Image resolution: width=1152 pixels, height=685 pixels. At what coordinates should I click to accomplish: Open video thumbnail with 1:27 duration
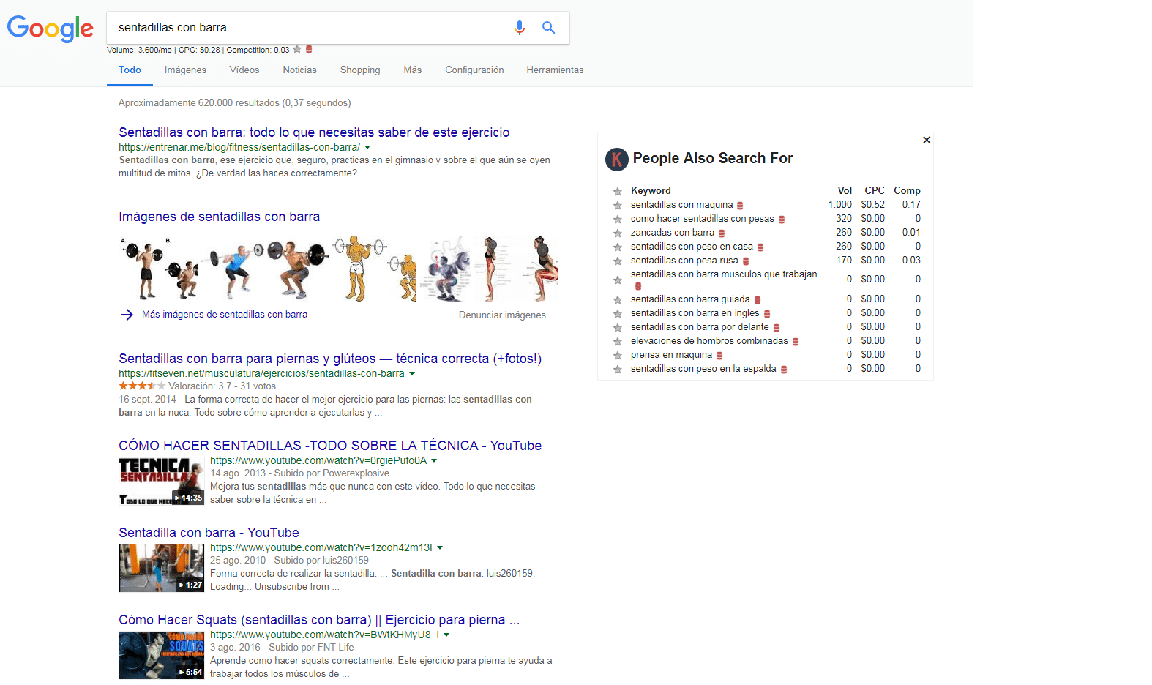click(x=162, y=569)
